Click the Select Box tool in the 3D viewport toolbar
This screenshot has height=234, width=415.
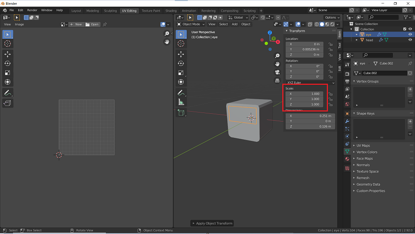point(181,34)
